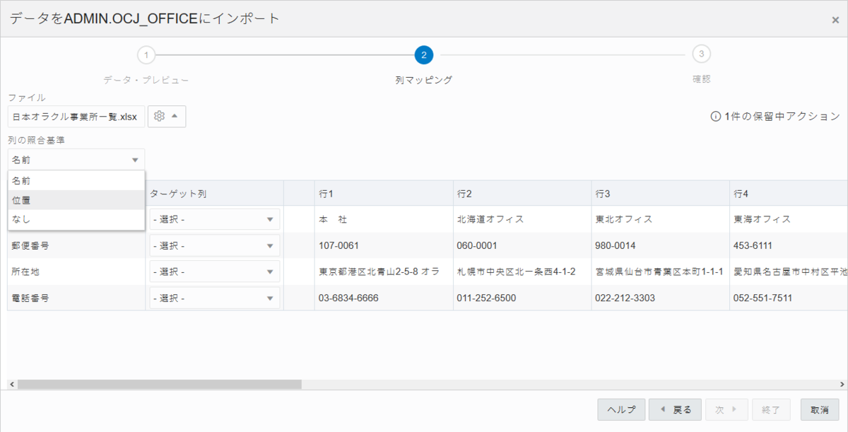848x432 pixels.
Task: Click the 宮城県仙台市青葉区本町1-1-1 address cell
Action: click(x=661, y=272)
